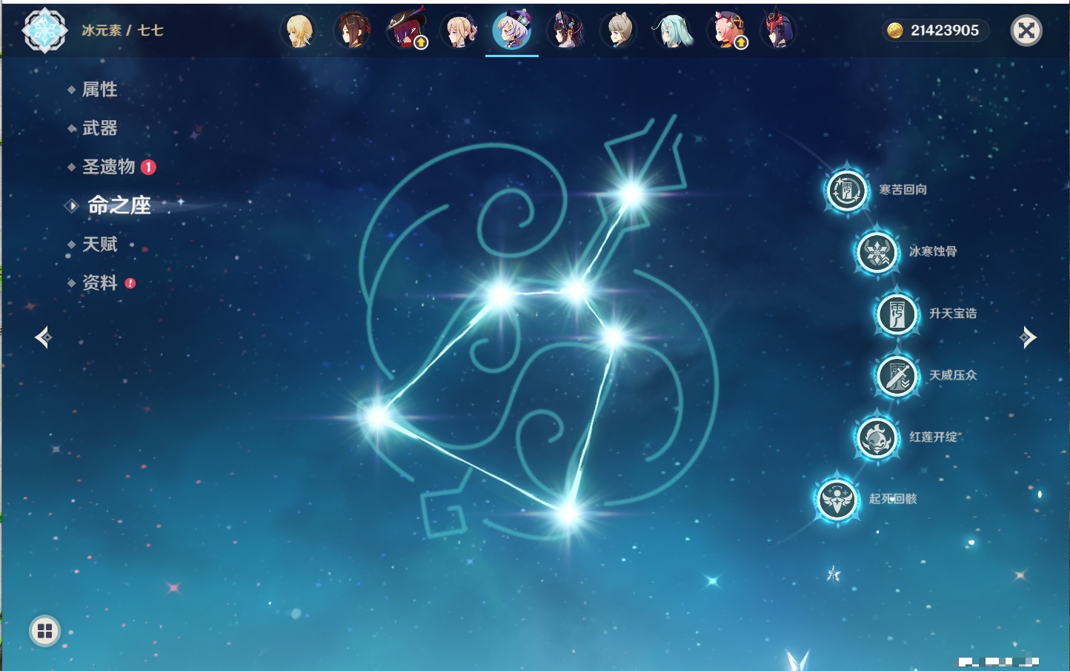1070x671 pixels.
Task: Open the 圣遗物 artifacts menu
Action: (x=110, y=167)
